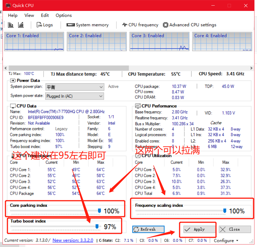Open the Options menu
The width and height of the screenshot is (257, 247).
(x=64, y=15)
